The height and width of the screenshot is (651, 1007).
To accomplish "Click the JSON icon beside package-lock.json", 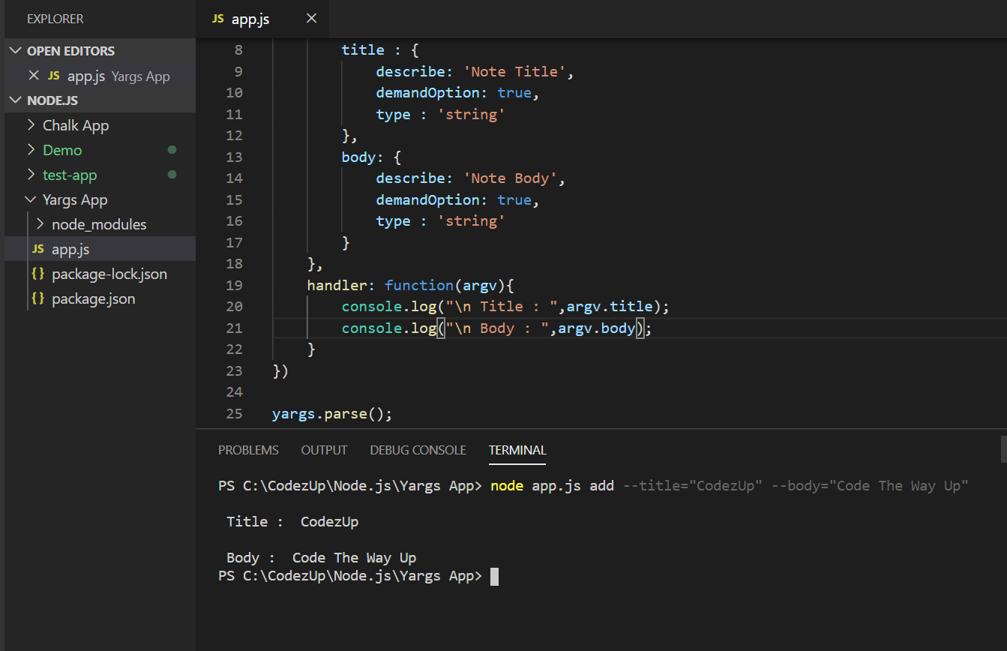I will click(x=38, y=273).
